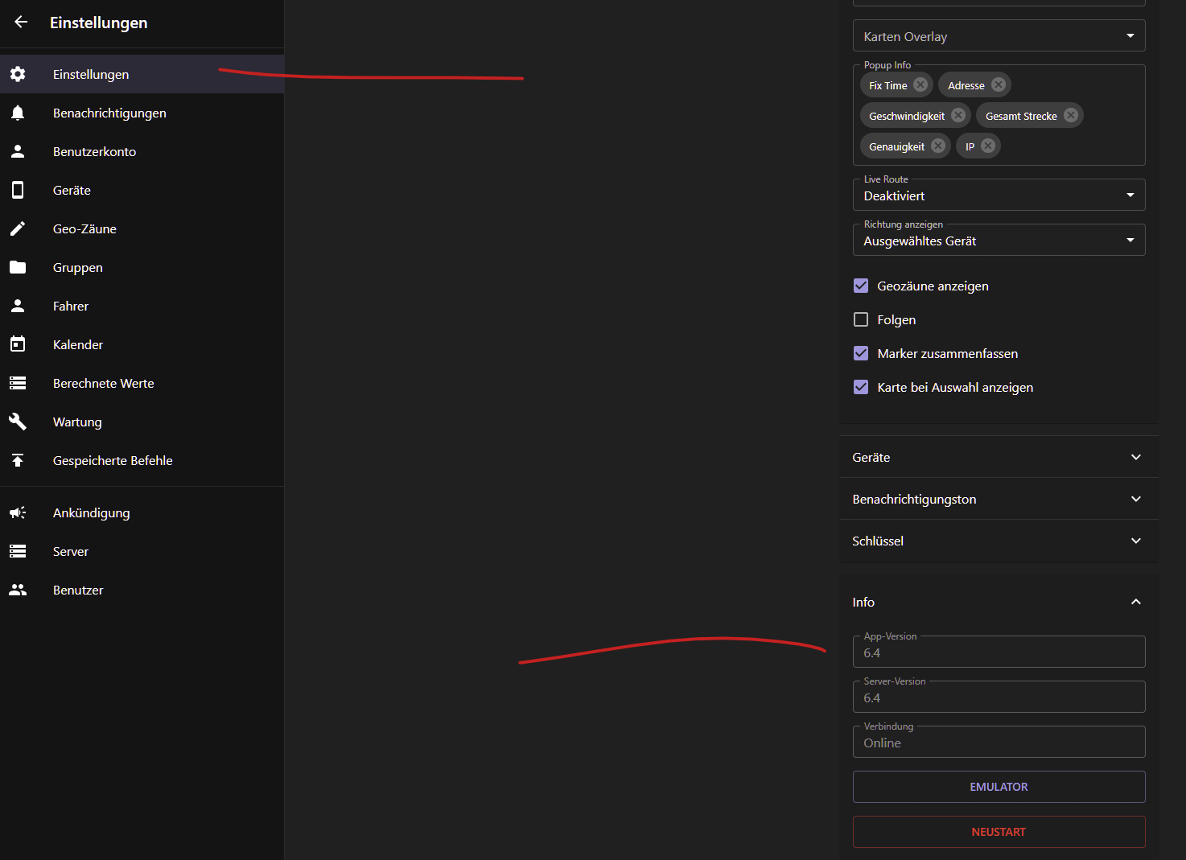
Task: Open the Wartung menu item
Action: [142, 422]
